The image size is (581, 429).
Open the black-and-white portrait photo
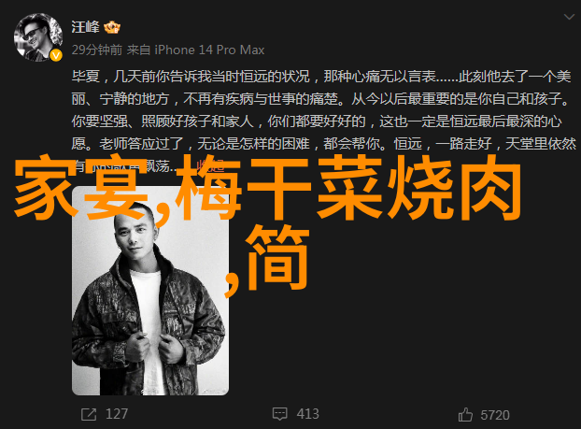(150, 291)
